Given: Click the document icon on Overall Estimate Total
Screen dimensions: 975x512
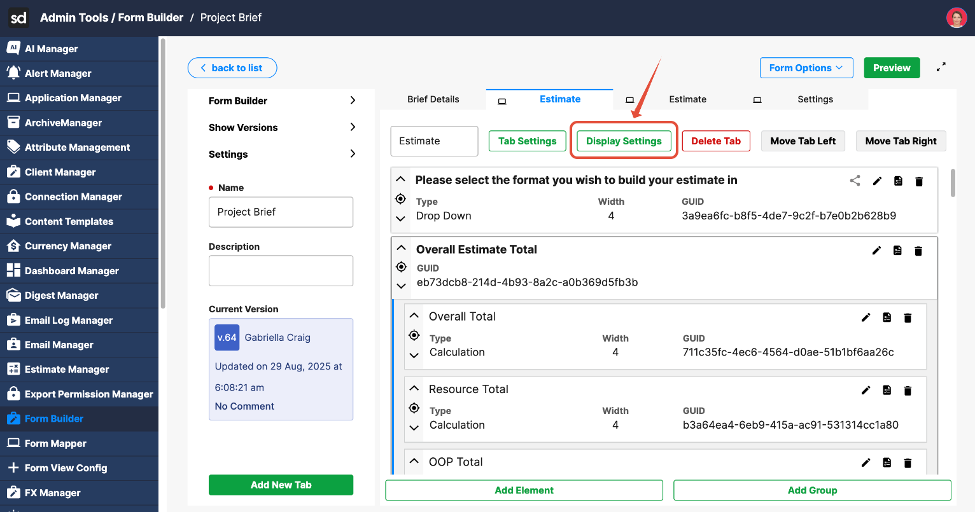Looking at the screenshot, I should [x=897, y=251].
